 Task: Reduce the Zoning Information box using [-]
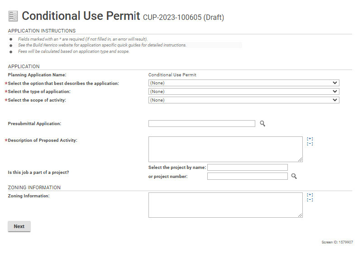point(310,200)
